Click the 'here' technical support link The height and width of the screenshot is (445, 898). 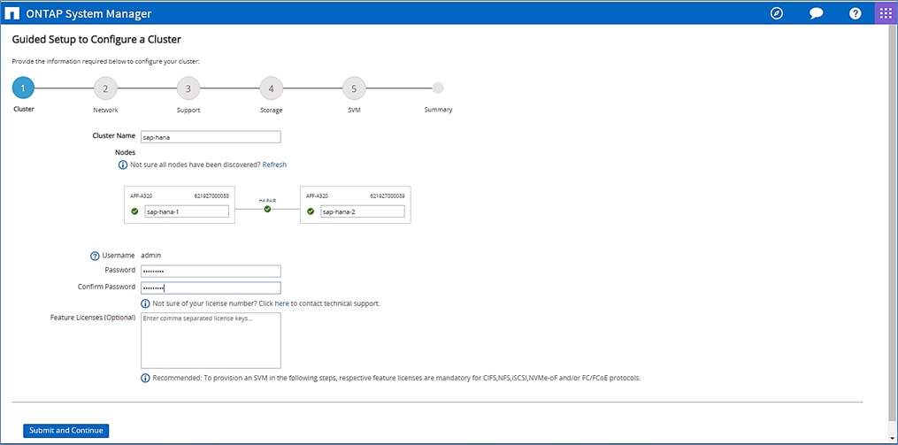(x=281, y=303)
